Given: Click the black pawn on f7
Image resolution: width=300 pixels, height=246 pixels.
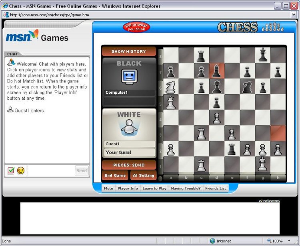Looking at the screenshot, I should (x=247, y=72).
